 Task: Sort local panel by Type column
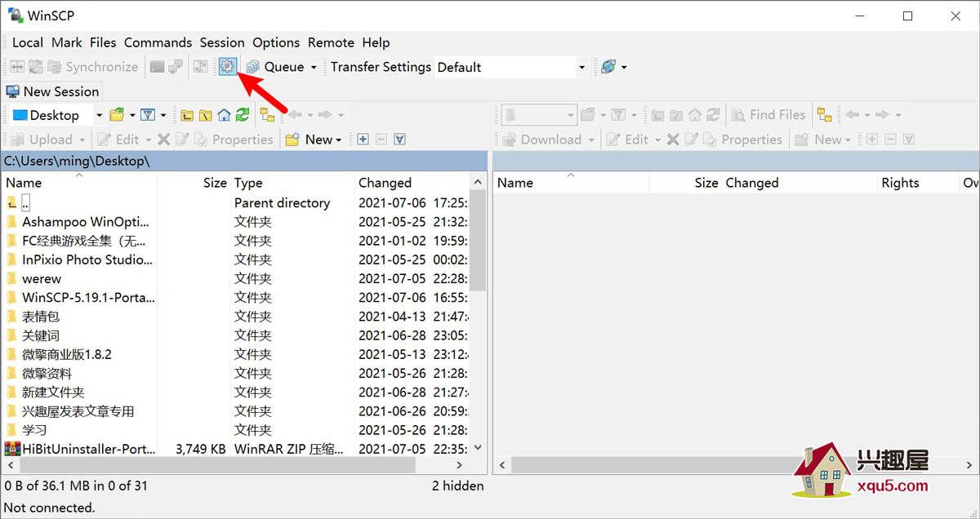click(292, 183)
